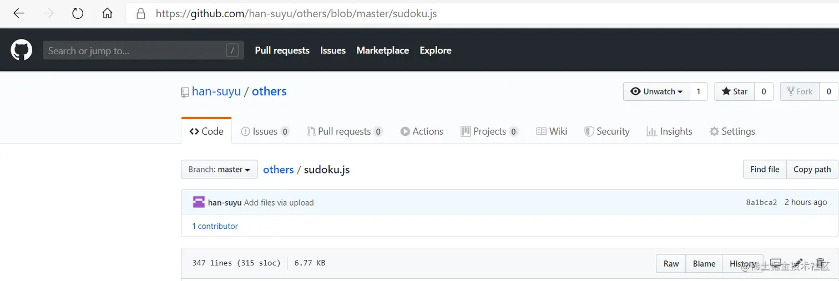Open the Unwatch dropdown
This screenshot has height=281, width=839.
656,91
